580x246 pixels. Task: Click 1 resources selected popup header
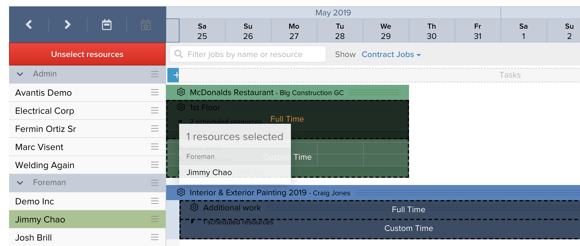pos(235,136)
